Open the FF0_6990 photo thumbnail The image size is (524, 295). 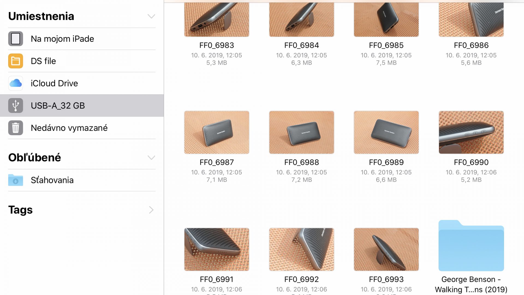click(471, 132)
